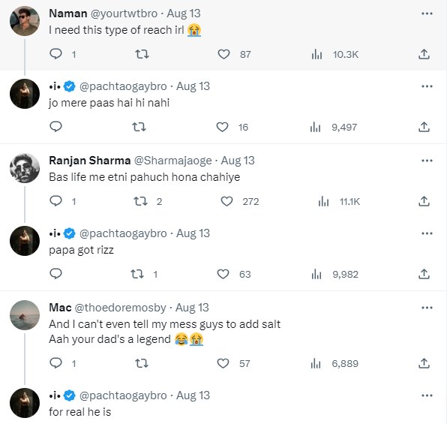Reply to 'jo mere paas hai hi nahi'
The image size is (447, 424).
pos(55,127)
